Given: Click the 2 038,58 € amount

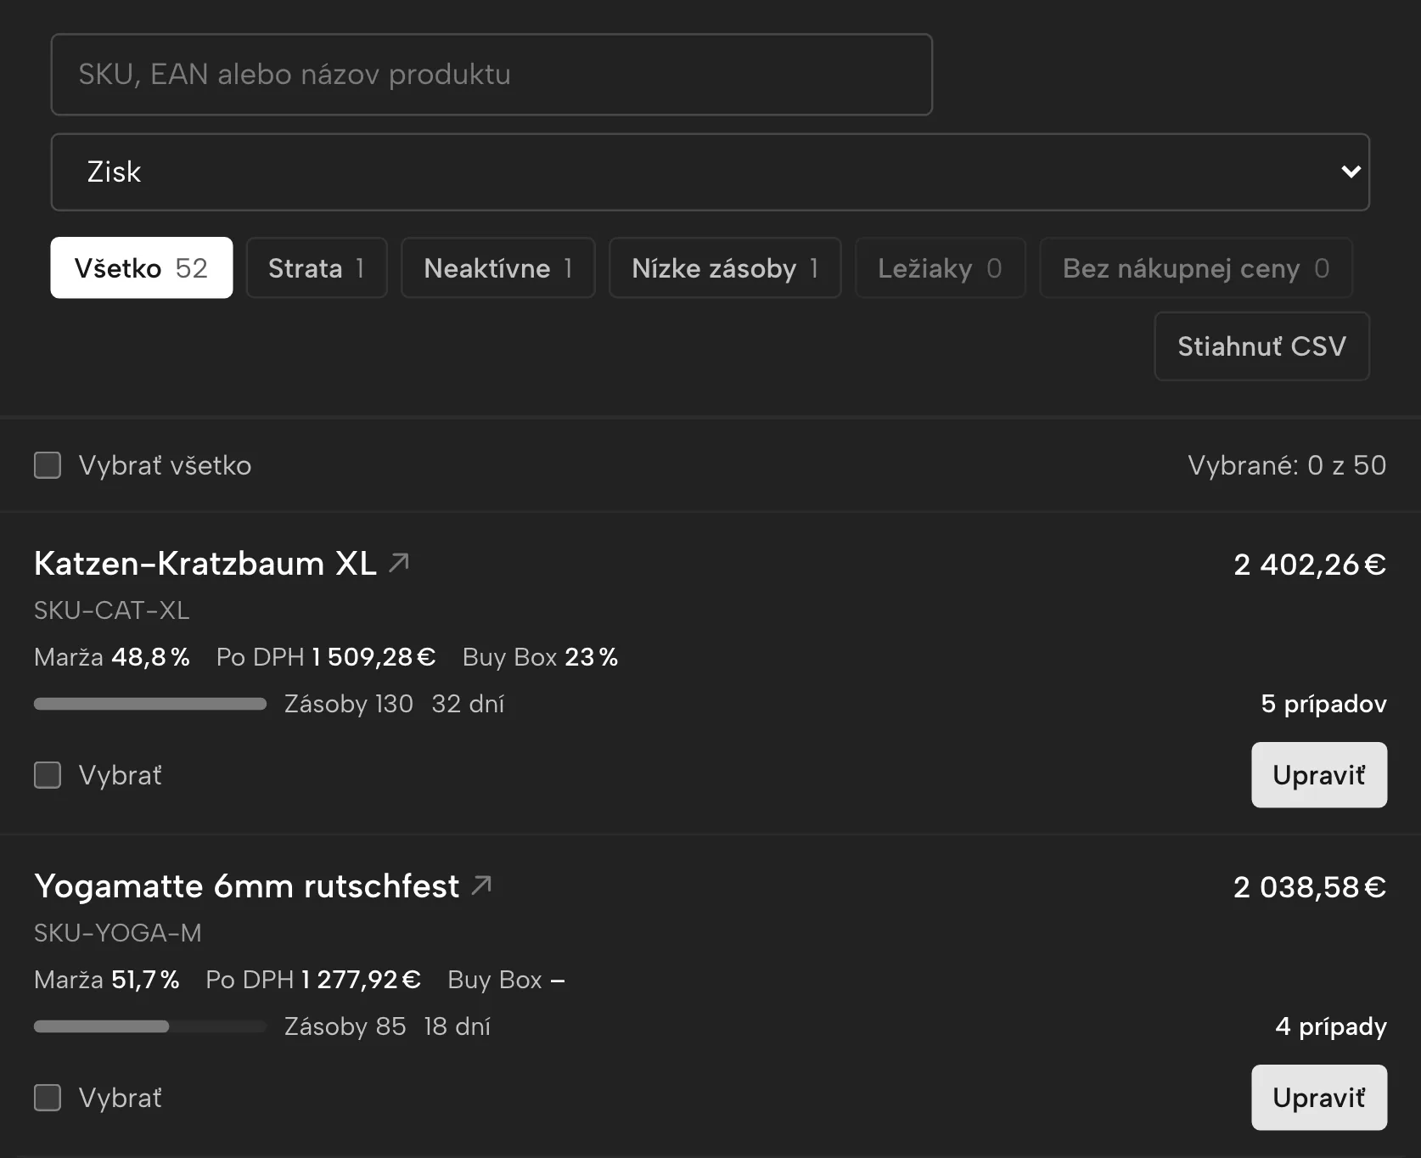Looking at the screenshot, I should [1310, 887].
